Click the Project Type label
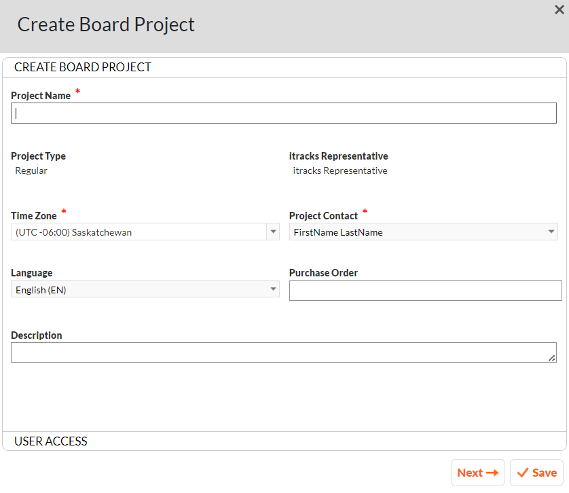This screenshot has width=569, height=493. (x=38, y=156)
